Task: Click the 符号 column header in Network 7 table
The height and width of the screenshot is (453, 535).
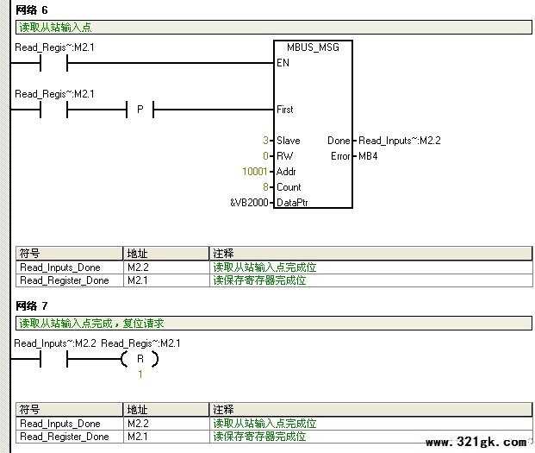Action: (69, 410)
